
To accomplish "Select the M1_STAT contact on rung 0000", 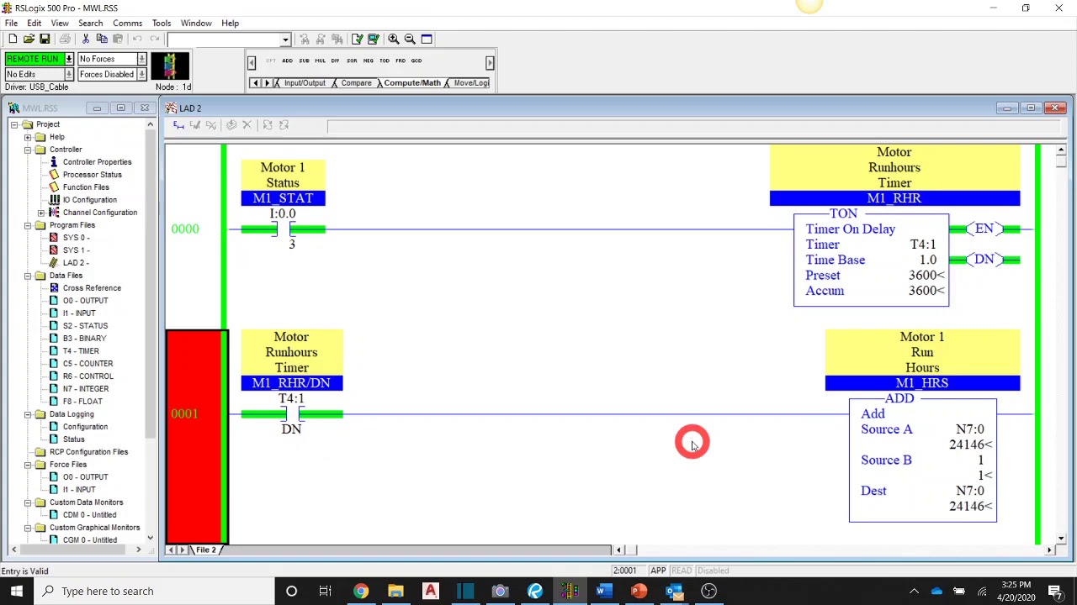I will point(283,229).
